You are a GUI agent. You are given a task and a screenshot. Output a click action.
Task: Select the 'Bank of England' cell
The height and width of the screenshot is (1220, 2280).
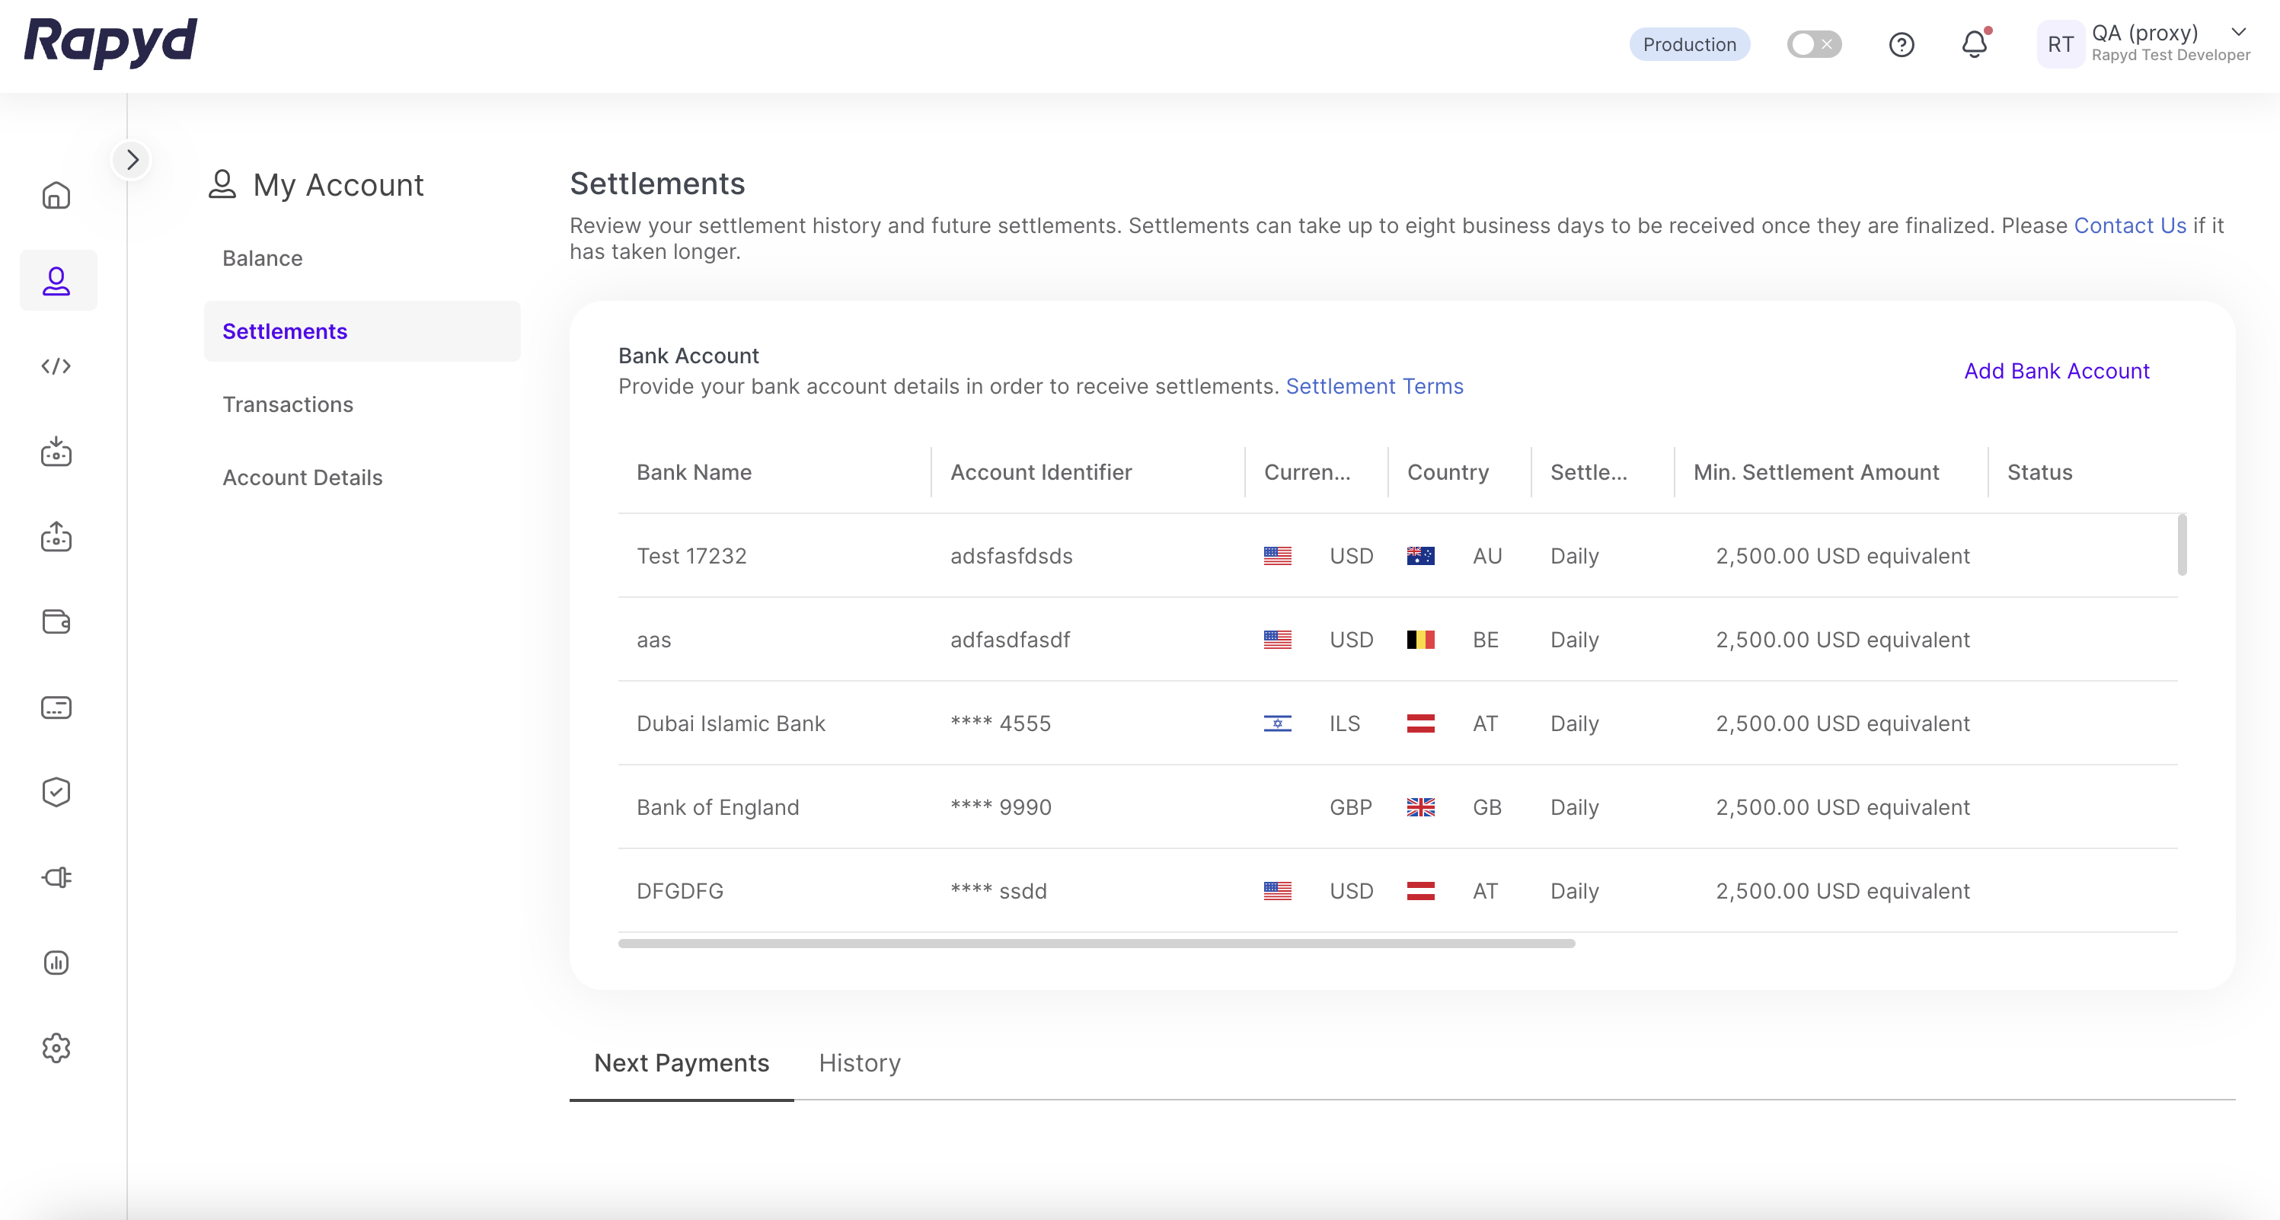click(x=717, y=806)
